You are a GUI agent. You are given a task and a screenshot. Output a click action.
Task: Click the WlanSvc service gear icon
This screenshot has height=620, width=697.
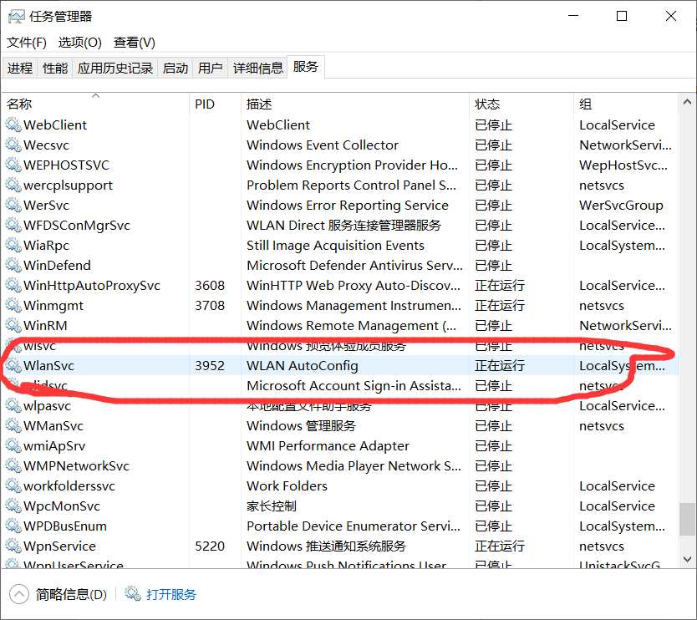pos(13,365)
